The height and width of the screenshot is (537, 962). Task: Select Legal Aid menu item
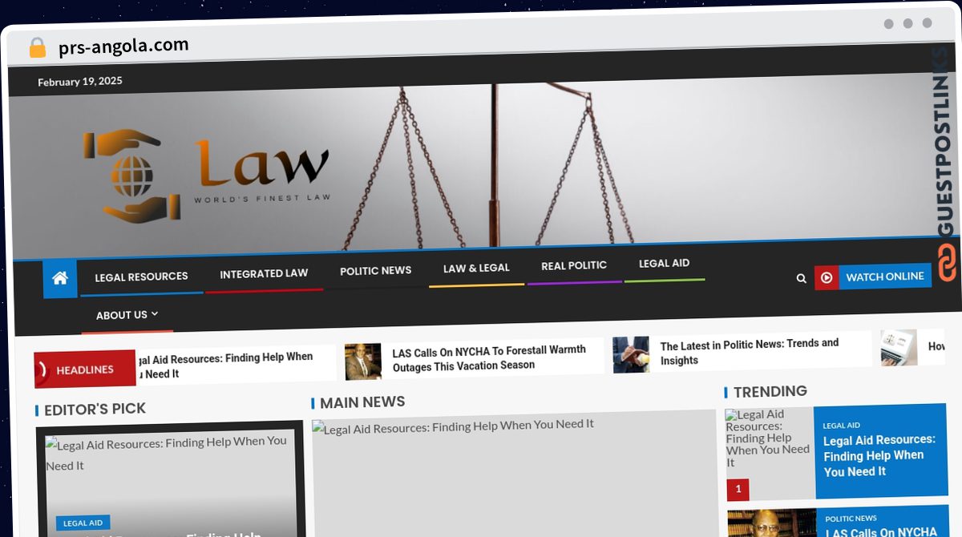tap(664, 263)
